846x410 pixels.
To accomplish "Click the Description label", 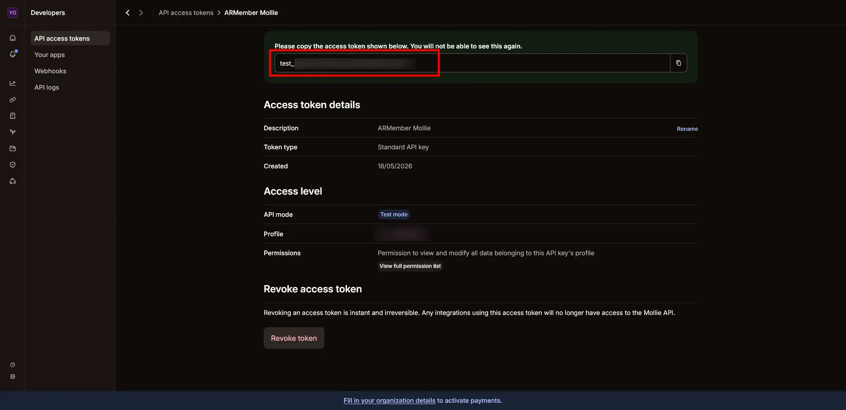I will click(281, 128).
